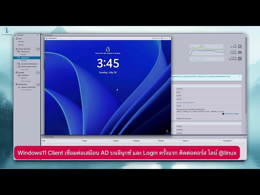Select the Windows11-1 VM icon

click(x=19, y=52)
